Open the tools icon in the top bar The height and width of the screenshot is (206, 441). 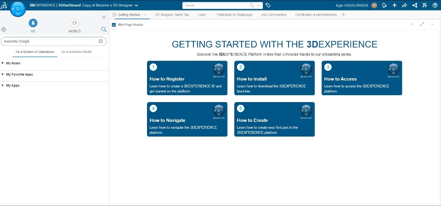424,6
